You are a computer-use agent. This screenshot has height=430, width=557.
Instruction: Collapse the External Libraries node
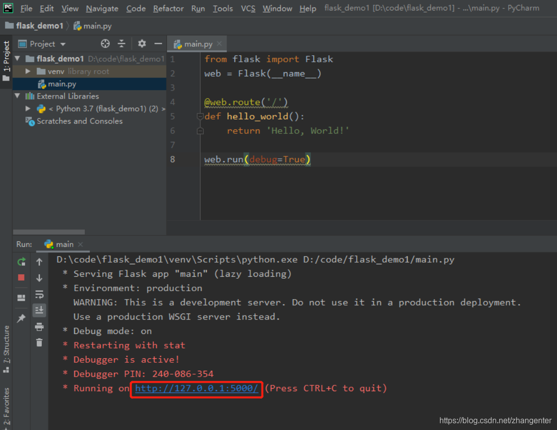(18, 96)
